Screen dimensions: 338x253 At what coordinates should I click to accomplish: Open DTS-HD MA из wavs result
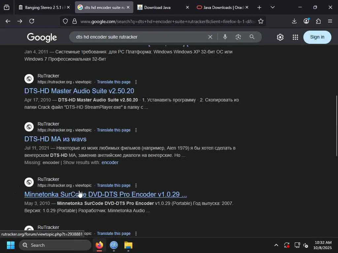(55, 139)
